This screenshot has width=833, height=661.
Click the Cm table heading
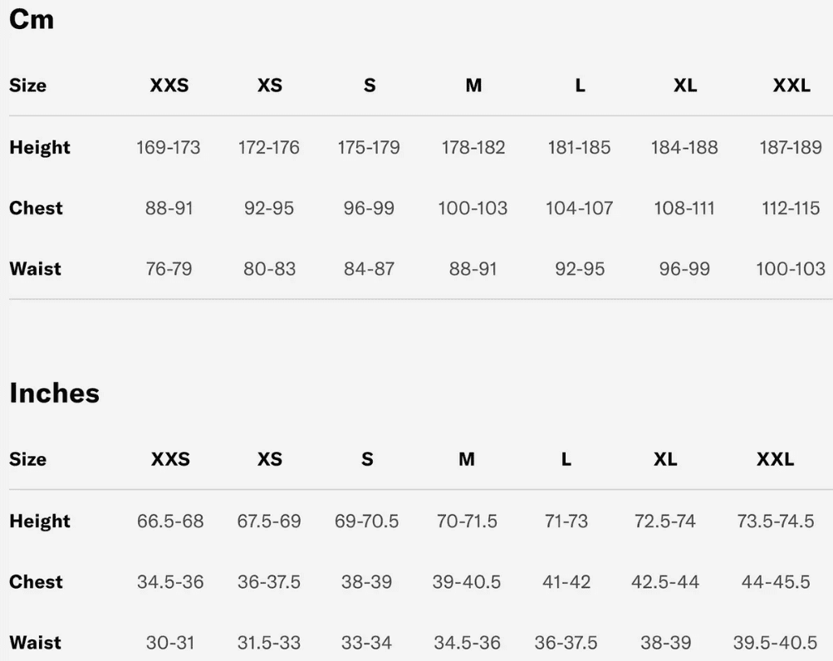(32, 20)
